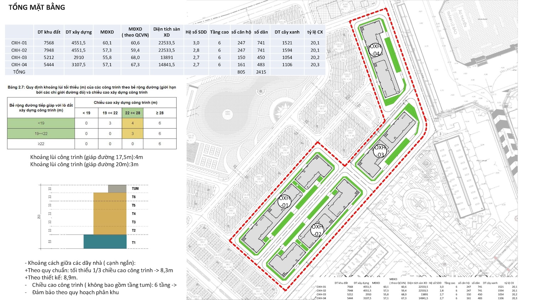Click the yellow cell with value '3'

tap(132, 134)
